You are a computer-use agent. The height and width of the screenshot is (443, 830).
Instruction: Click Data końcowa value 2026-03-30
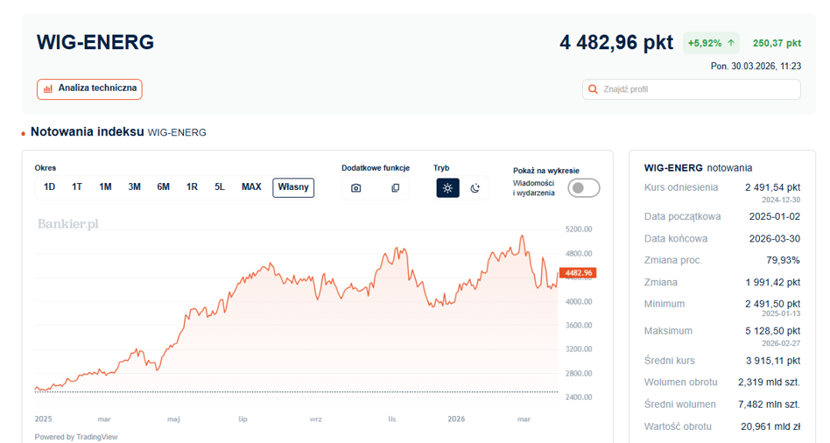click(x=775, y=239)
